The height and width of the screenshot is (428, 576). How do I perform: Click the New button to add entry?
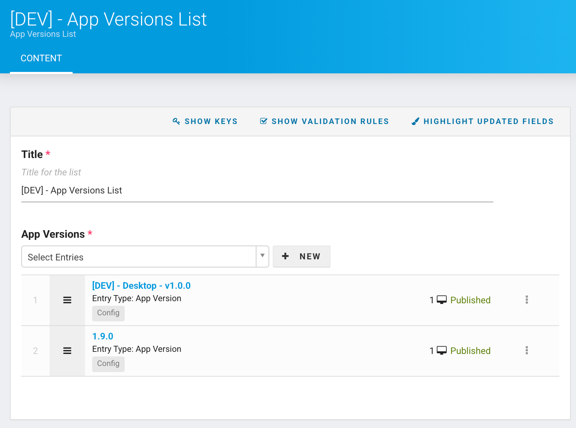pyautogui.click(x=301, y=256)
